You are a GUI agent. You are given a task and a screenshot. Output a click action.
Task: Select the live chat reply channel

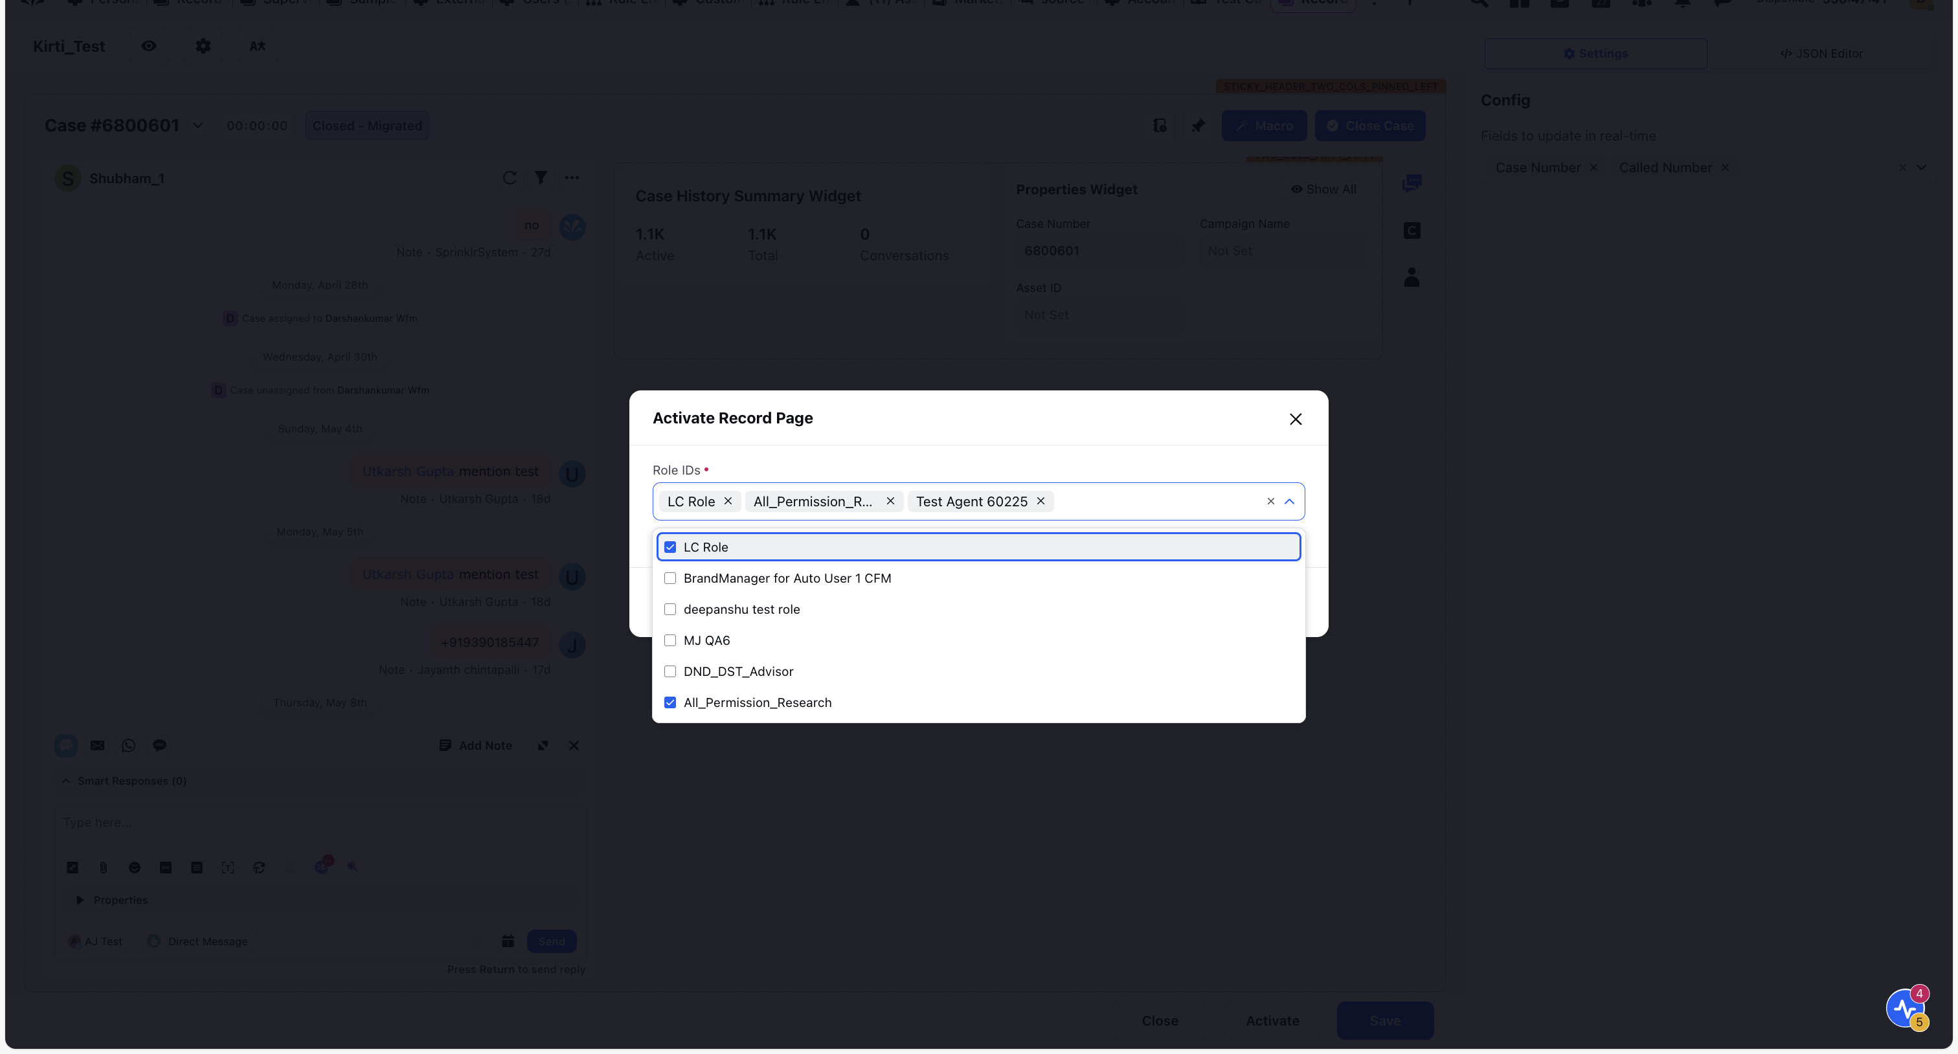coord(66,745)
